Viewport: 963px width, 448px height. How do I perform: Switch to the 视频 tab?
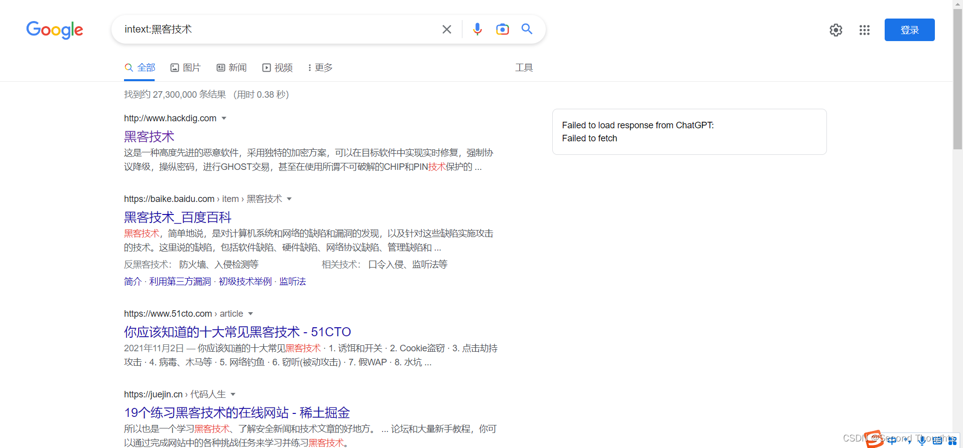277,68
